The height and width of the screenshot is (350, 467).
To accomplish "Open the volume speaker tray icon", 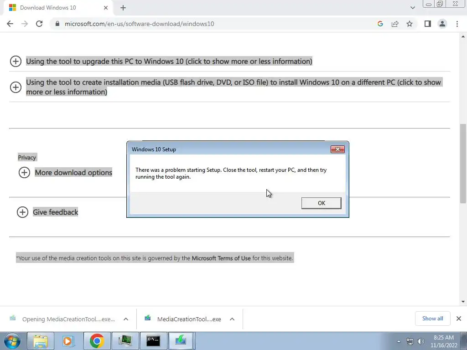I will (421, 341).
